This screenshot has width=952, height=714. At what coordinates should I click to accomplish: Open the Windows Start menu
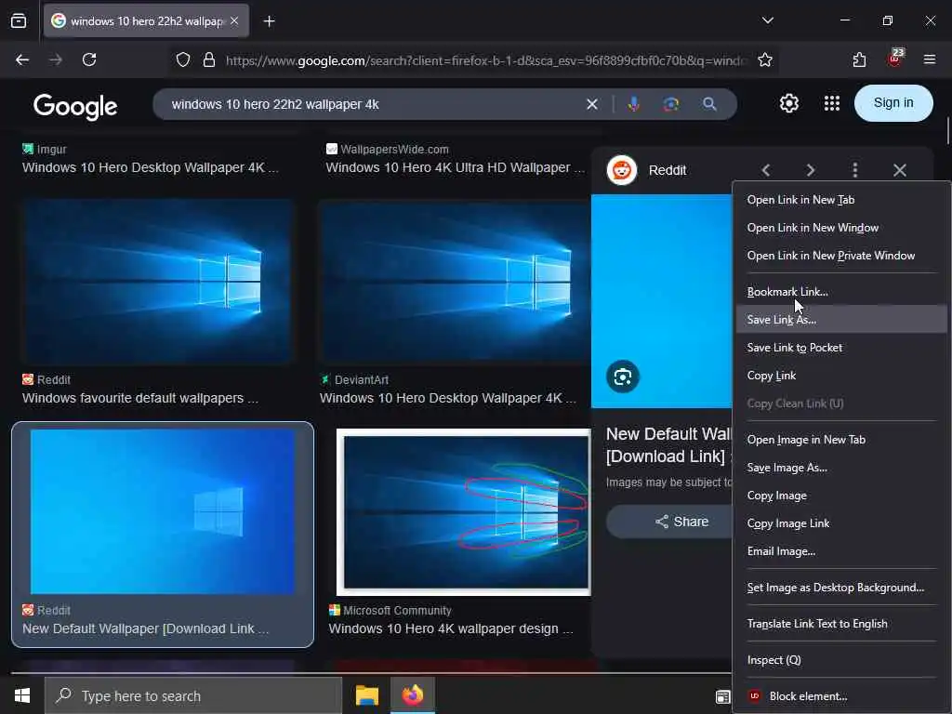(22, 695)
